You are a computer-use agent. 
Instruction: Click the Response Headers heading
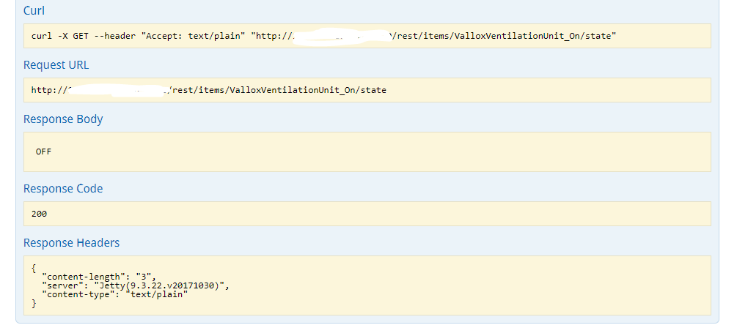[x=71, y=242]
